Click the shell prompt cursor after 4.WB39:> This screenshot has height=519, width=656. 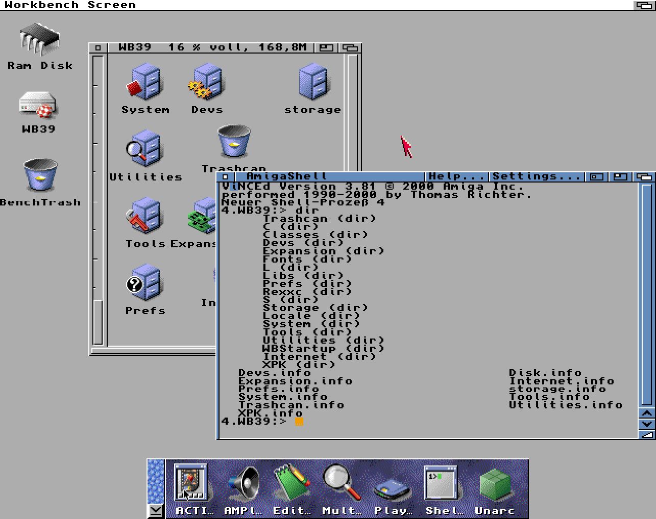(x=299, y=422)
